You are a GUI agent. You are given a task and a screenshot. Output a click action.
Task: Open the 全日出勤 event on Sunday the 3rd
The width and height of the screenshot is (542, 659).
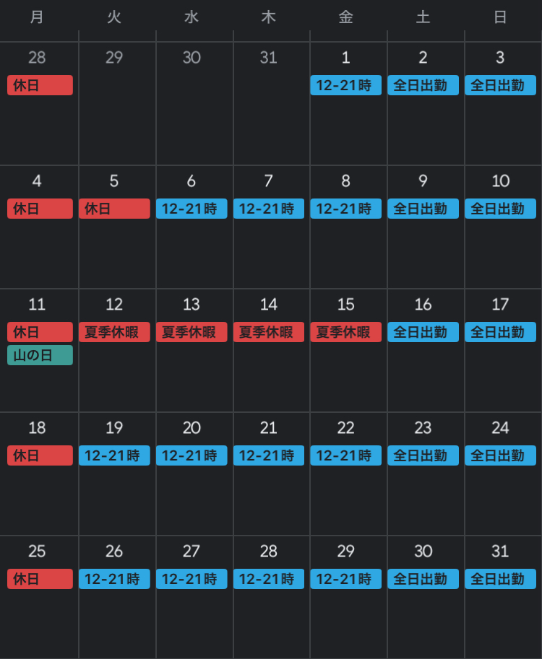(x=500, y=85)
